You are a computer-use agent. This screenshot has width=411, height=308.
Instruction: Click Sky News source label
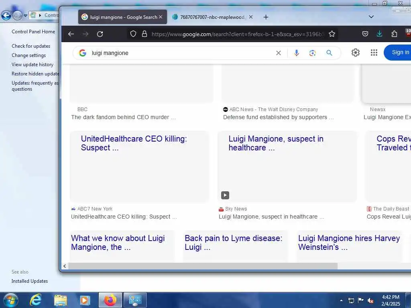(236, 209)
